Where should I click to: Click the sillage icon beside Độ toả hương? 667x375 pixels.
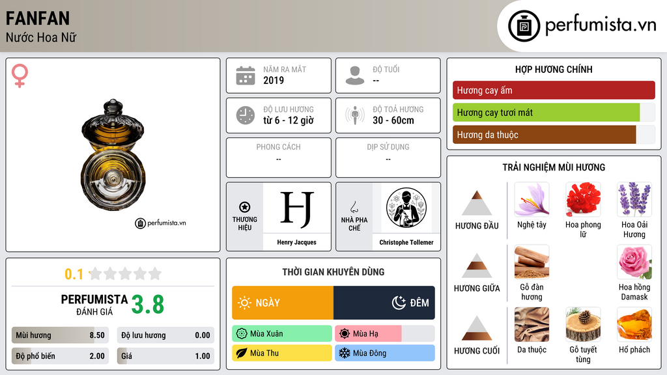pyautogui.click(x=355, y=115)
